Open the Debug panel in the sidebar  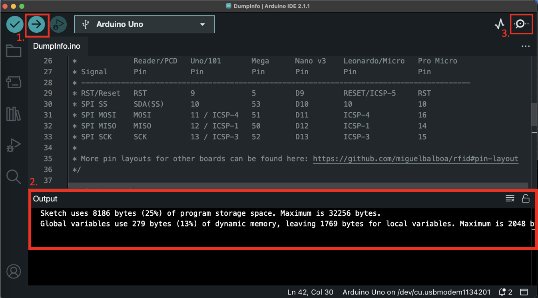[14, 146]
